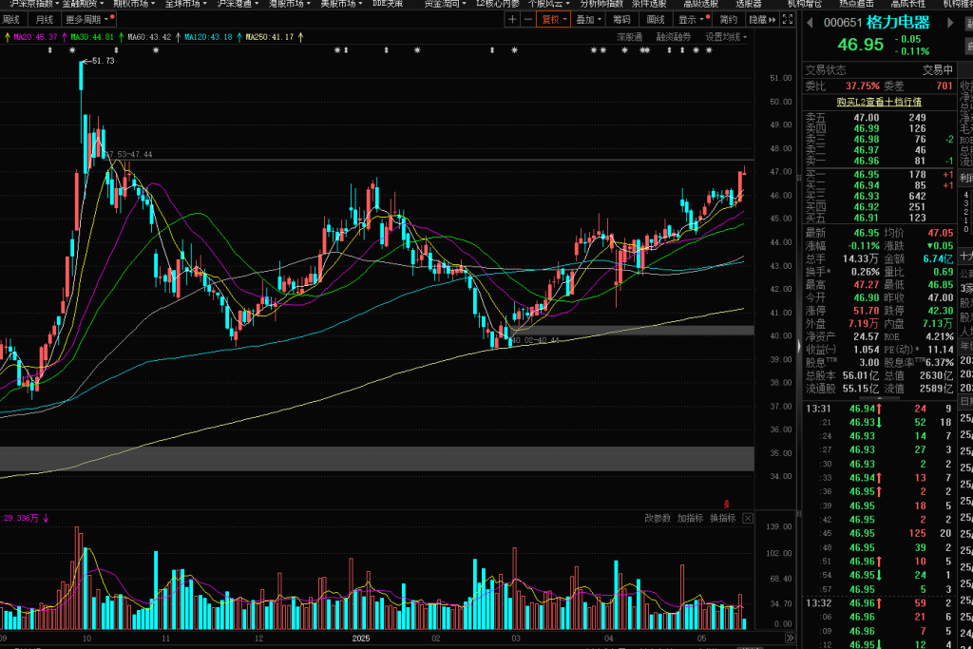
Task: Click 改参数 to edit indicator parameters
Action: point(658,518)
